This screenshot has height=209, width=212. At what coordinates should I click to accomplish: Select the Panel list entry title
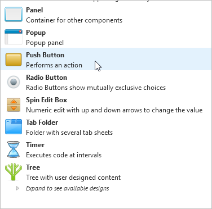34,10
